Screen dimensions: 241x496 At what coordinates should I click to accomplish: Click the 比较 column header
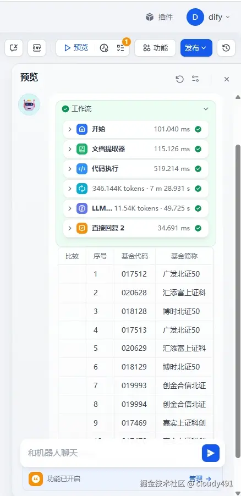point(72,256)
